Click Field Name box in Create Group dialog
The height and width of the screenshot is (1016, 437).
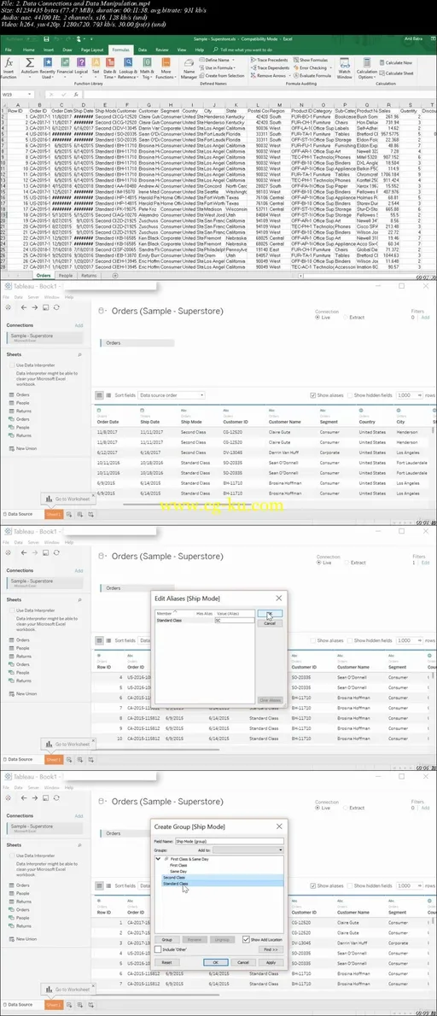pos(230,842)
